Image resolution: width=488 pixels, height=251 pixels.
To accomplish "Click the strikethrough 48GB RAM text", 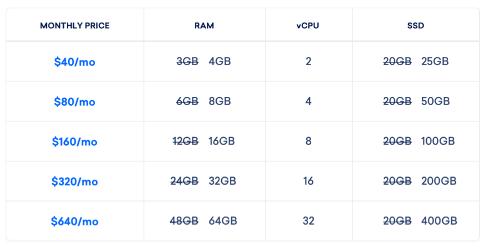I will pos(184,221).
